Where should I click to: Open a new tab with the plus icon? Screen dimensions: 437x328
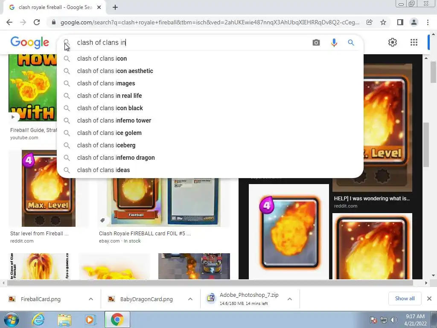(115, 7)
